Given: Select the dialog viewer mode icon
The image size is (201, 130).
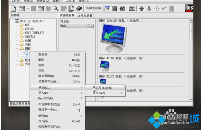Looking at the screenshot, I should (x=107, y=9).
